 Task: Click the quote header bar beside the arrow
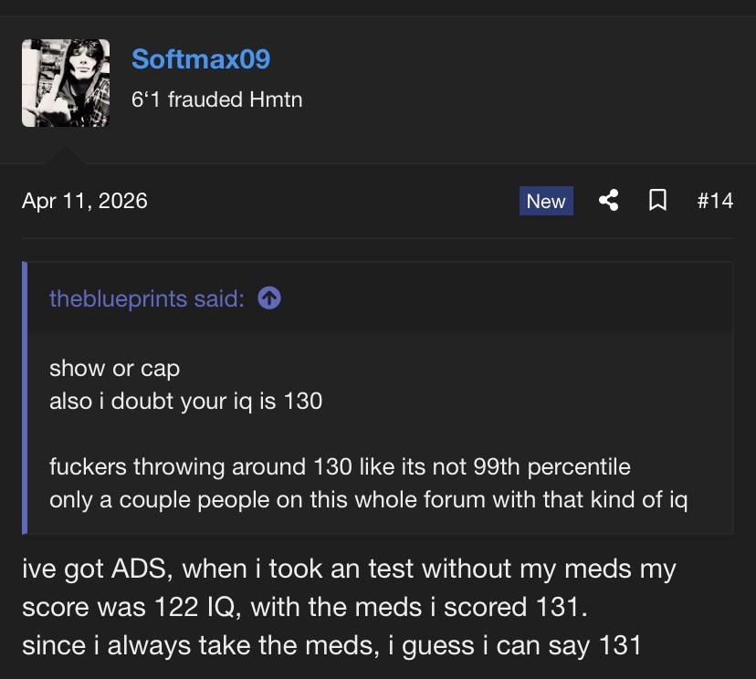pyautogui.click(x=502, y=298)
